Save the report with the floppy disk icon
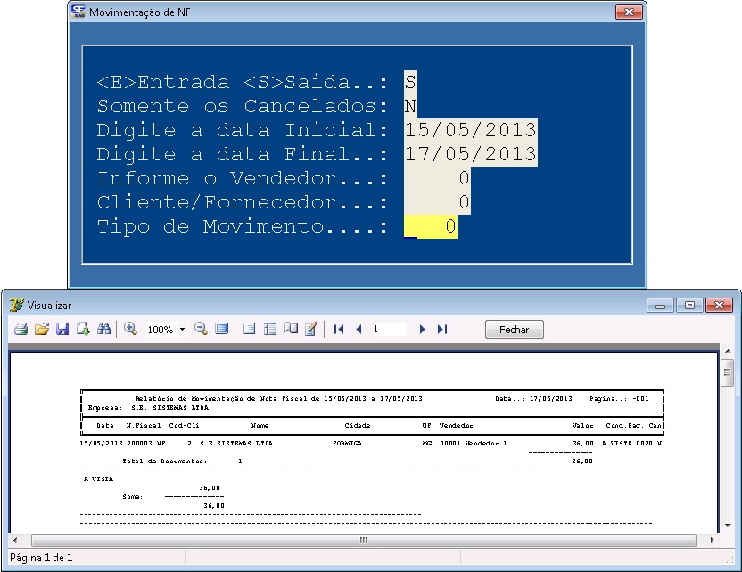Image resolution: width=742 pixels, height=572 pixels. 62,330
